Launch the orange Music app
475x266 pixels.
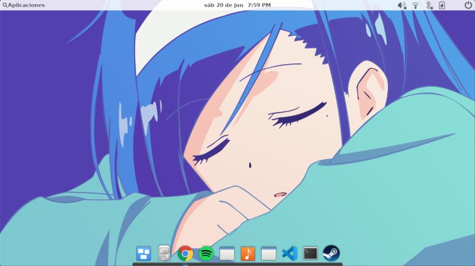(x=248, y=254)
